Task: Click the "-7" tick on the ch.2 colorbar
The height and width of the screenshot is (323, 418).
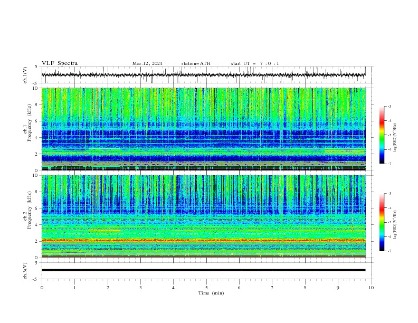Action: coord(389,251)
